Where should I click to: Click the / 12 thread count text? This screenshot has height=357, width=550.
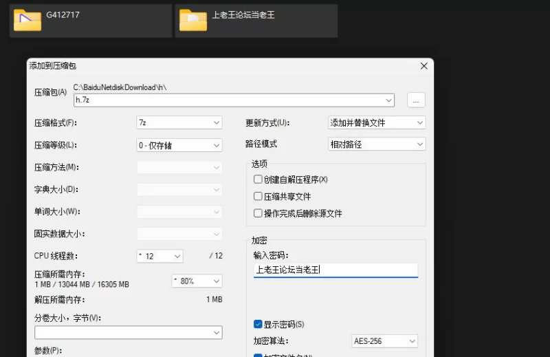click(216, 256)
